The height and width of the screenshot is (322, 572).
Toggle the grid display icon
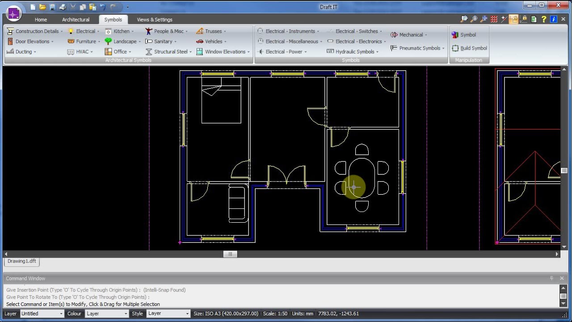tap(493, 19)
